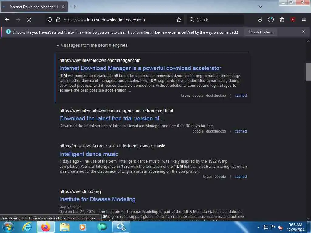
Task: Stop loading the page
Action: tap(29, 20)
